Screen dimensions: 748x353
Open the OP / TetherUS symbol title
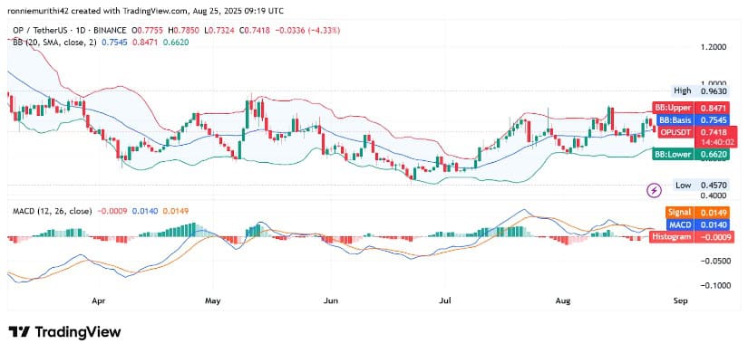70,31
